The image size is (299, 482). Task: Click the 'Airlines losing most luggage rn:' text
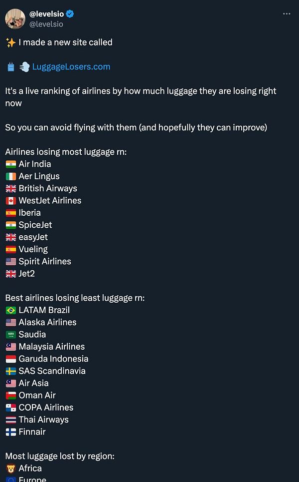[x=66, y=152]
